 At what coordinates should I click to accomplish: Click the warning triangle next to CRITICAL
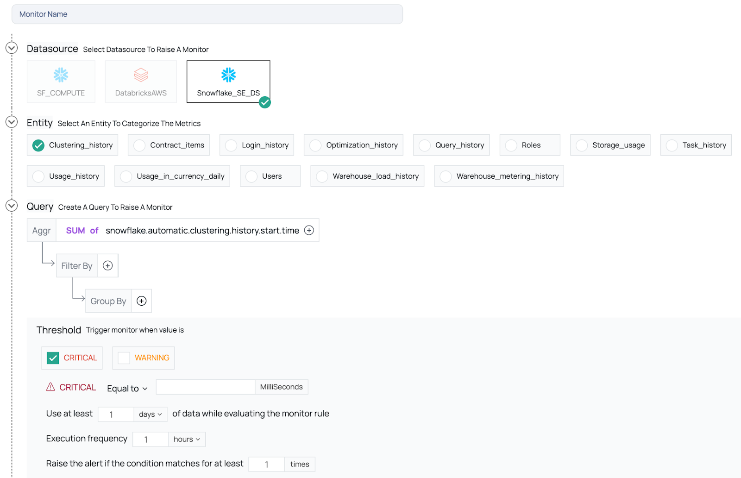point(50,387)
